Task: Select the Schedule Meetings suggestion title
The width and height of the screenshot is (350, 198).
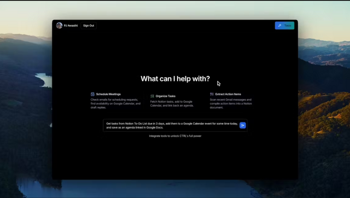Action: pos(108,94)
